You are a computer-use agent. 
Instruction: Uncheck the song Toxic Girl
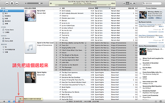pos(60,45)
